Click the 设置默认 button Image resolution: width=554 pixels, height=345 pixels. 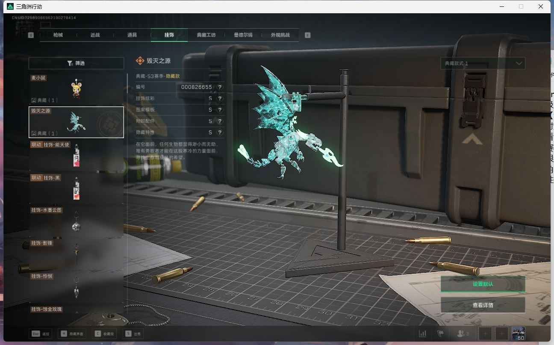[483, 284]
